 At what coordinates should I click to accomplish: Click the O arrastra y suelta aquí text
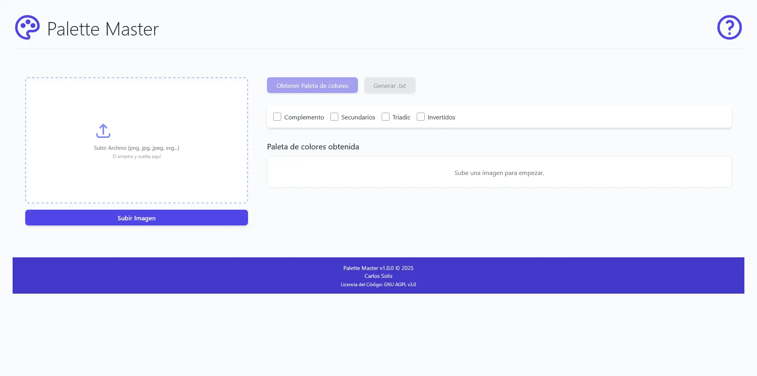[136, 156]
